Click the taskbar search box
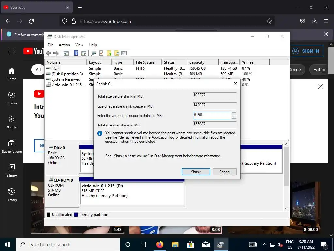 pyautogui.click(x=68, y=244)
